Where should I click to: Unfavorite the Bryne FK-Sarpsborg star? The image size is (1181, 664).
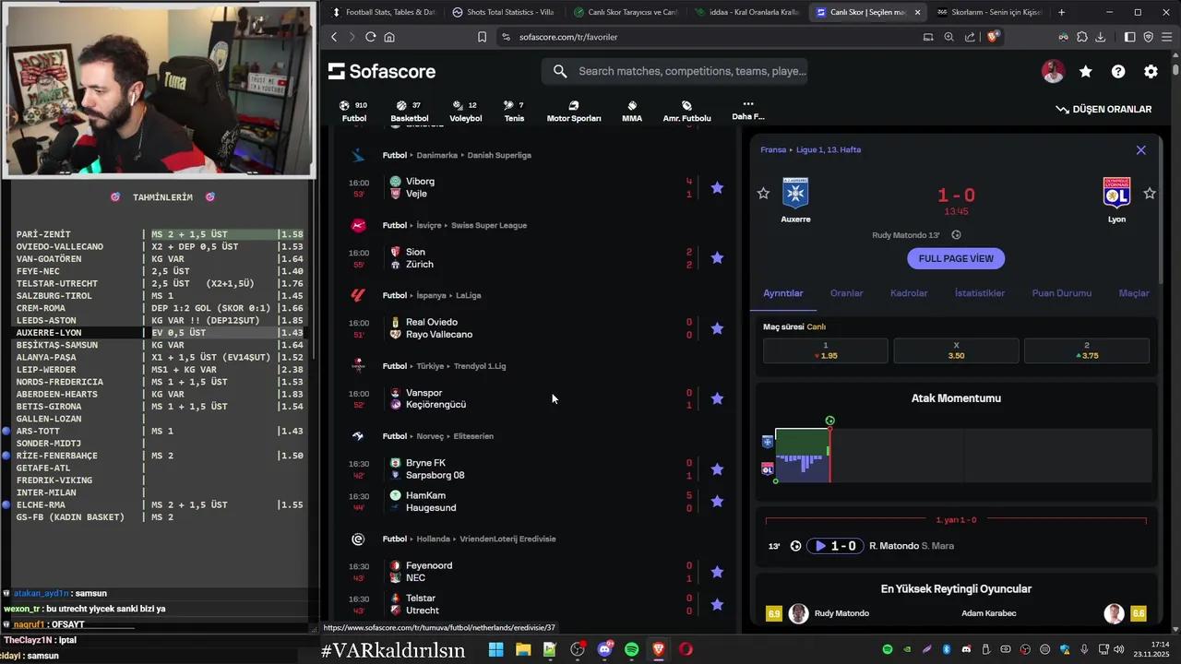(717, 469)
